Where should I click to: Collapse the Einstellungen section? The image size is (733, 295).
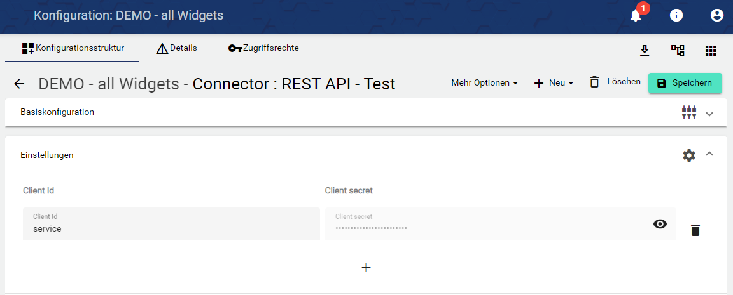coord(710,154)
